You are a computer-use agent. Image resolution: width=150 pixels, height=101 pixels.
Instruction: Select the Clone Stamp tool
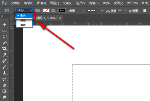tap(4, 73)
